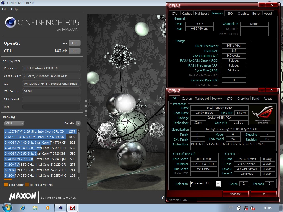Click DRAM Frequency value 665.1 MHz

[x=234, y=46]
